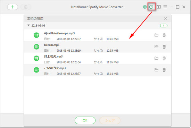Minimize the NoteBurner window
This screenshot has height=128, width=191.
[x=171, y=7]
